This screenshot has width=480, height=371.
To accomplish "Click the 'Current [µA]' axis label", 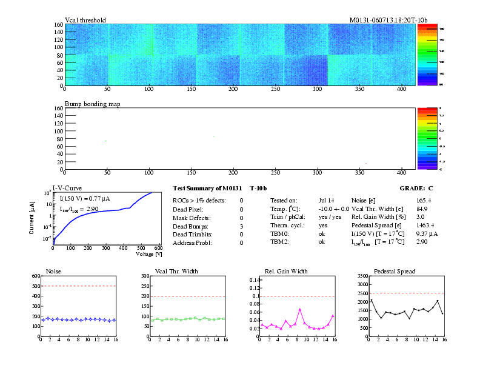I will 32,218.
